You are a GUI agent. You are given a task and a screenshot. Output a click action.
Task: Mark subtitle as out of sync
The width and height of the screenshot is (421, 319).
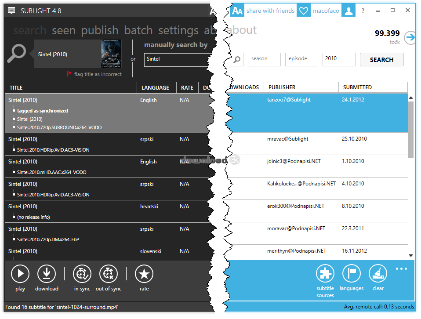tap(109, 274)
